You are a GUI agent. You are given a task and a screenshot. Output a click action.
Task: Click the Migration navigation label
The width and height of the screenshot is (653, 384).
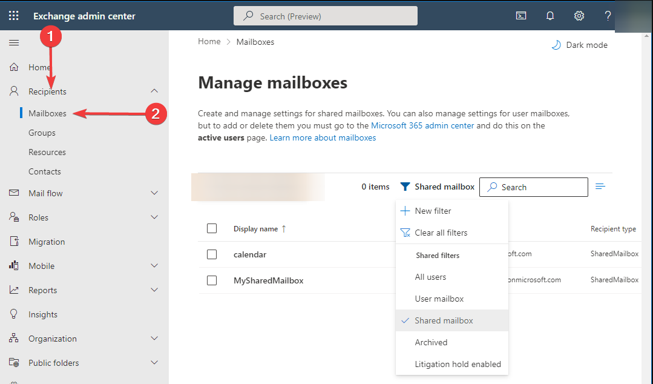coord(47,242)
